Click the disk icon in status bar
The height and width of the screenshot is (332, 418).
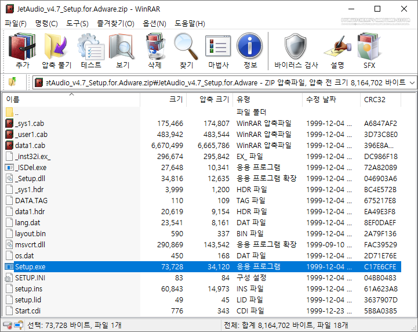7,326
